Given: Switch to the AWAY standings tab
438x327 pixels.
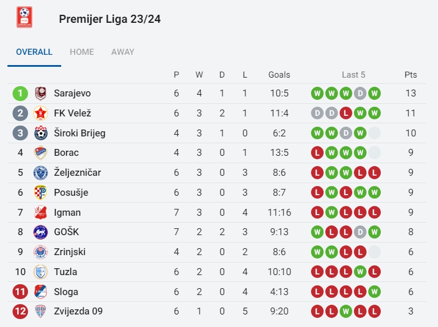Looking at the screenshot, I should tap(122, 52).
